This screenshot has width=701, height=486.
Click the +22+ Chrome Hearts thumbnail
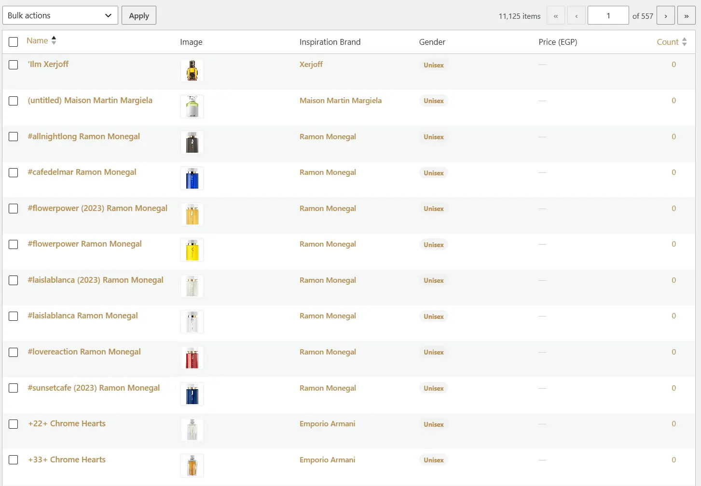pyautogui.click(x=192, y=430)
